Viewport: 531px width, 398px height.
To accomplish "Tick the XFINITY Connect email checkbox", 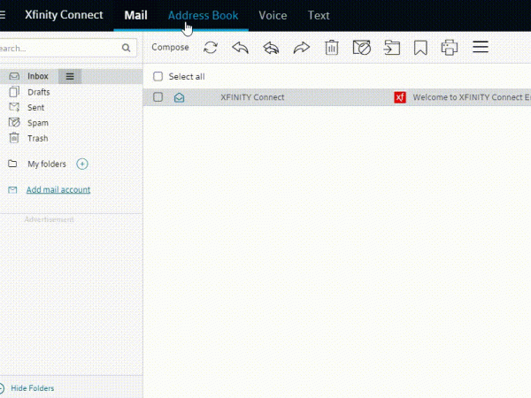I will (x=158, y=97).
